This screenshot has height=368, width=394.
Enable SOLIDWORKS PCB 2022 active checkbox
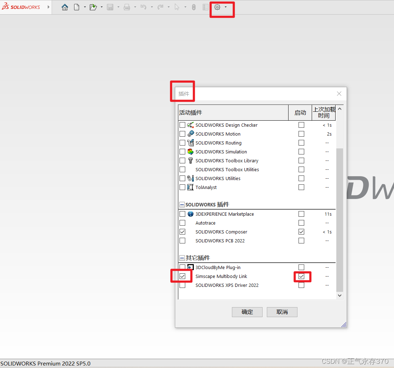[182, 240]
